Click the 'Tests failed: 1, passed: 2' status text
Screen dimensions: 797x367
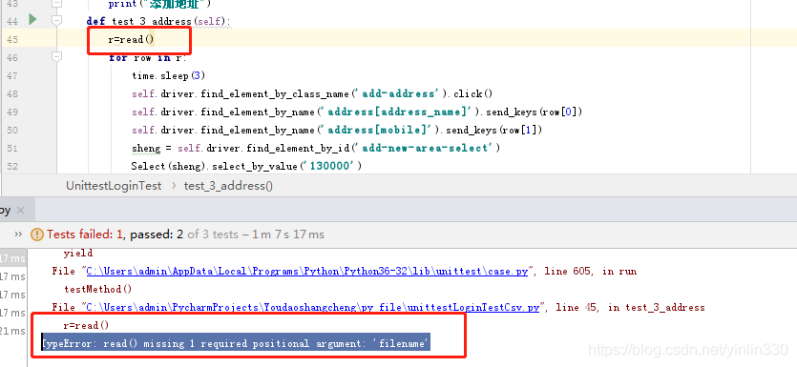point(115,234)
